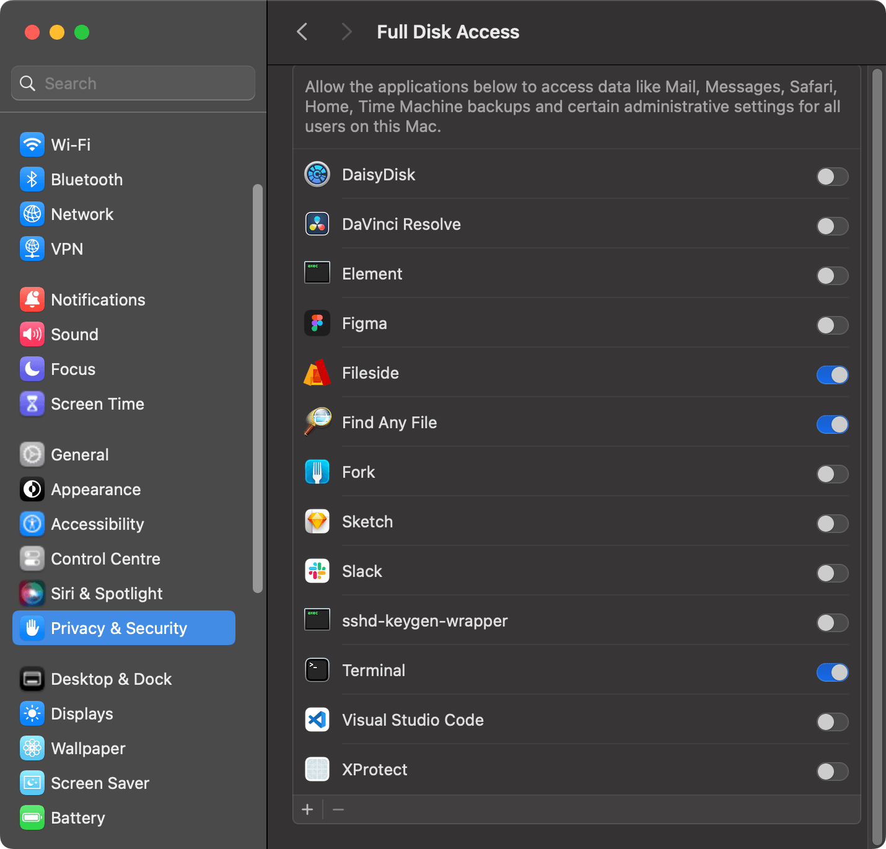Click the Bluetooth icon in the sidebar
The height and width of the screenshot is (849, 886).
32,179
